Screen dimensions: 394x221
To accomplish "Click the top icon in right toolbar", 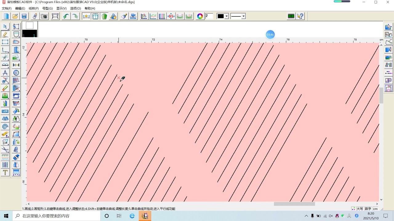I will pos(388,27).
